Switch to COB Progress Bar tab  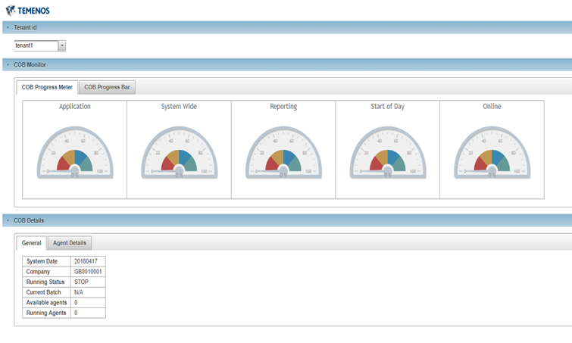coord(107,87)
